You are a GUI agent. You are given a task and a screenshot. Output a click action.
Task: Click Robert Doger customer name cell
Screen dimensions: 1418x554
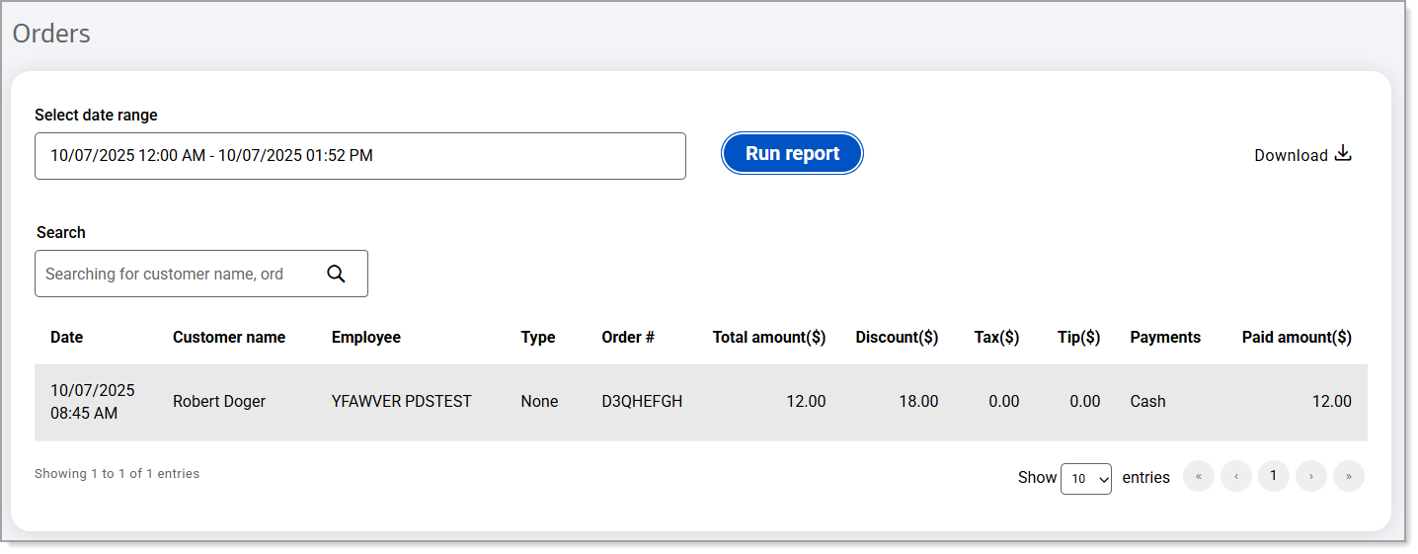(219, 401)
